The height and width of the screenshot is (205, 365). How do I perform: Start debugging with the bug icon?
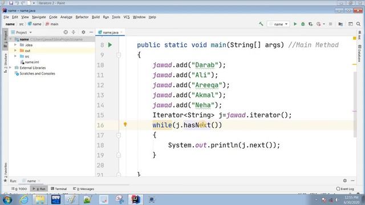pos(303,24)
